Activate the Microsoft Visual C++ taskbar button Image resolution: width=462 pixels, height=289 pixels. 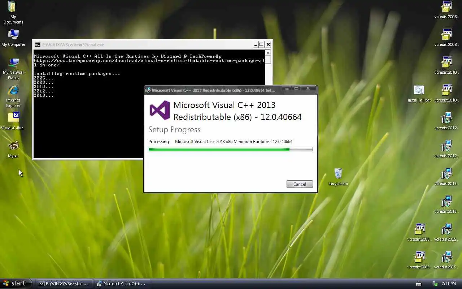[121, 284]
